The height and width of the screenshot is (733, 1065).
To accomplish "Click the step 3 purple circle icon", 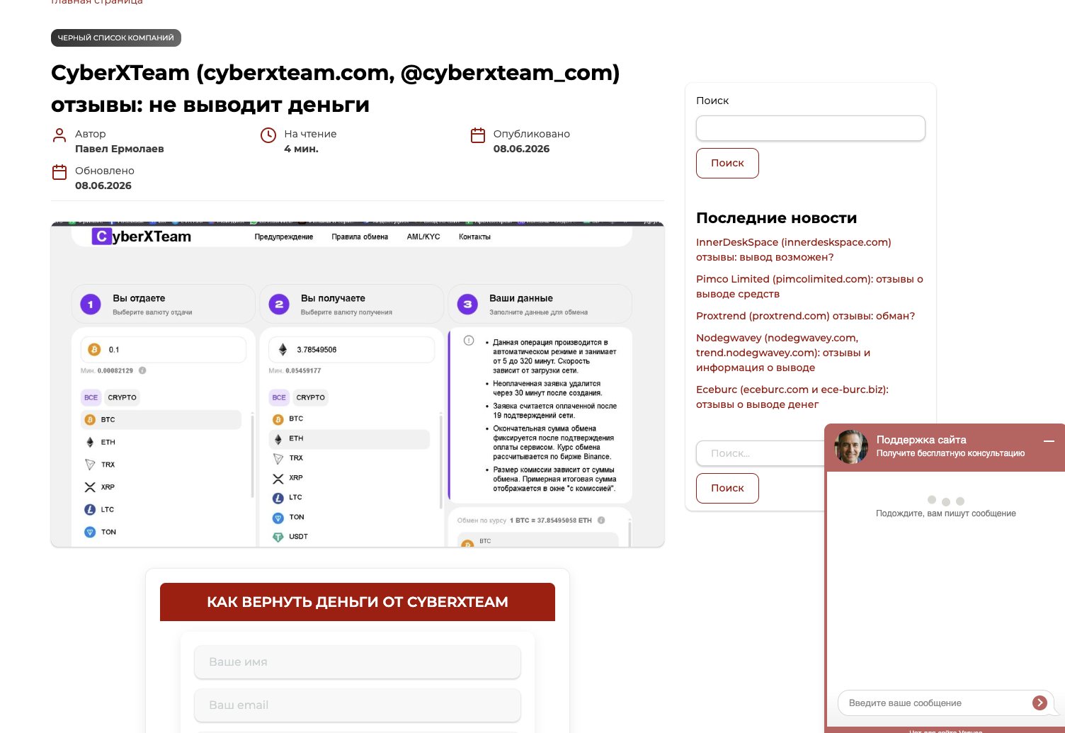I will [467, 305].
